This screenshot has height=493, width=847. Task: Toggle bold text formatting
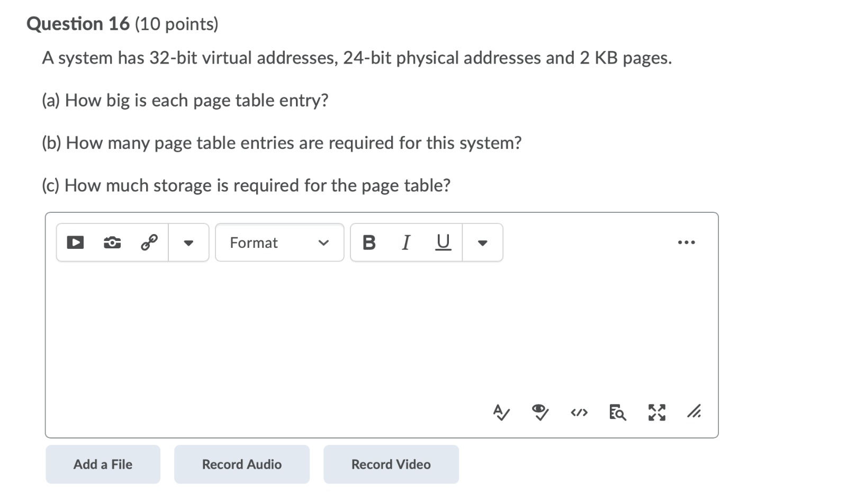click(x=370, y=243)
